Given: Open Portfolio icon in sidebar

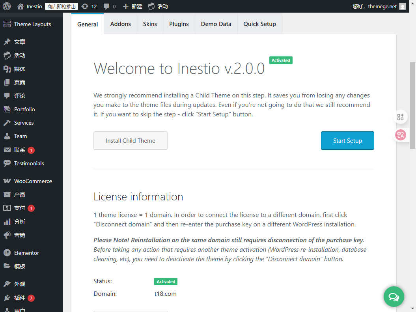Looking at the screenshot, I should coord(7,109).
